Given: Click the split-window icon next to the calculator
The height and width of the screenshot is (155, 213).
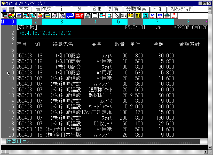Looking at the screenshot, I should click(x=11, y=9).
